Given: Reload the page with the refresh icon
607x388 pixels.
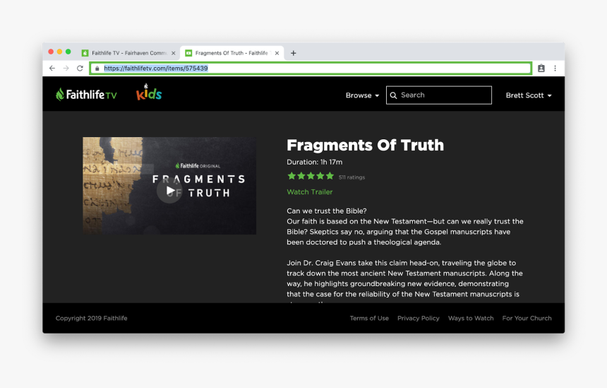Looking at the screenshot, I should coord(80,69).
